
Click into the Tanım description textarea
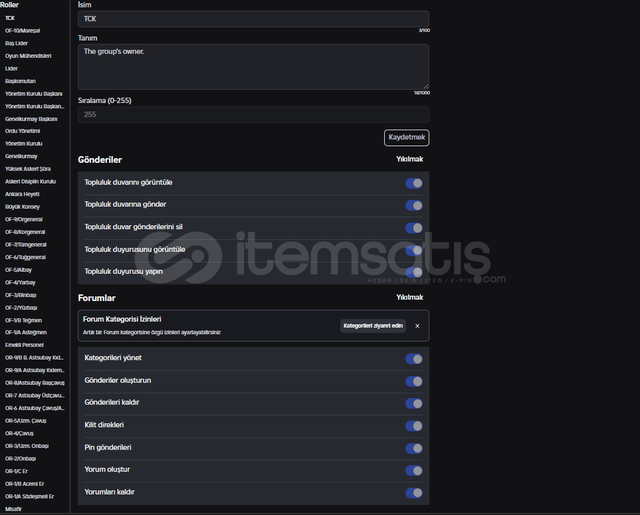tap(253, 66)
